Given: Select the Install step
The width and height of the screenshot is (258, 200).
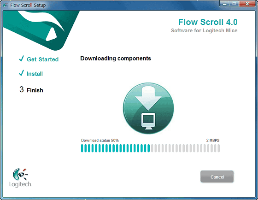Looking at the screenshot, I should [35, 74].
